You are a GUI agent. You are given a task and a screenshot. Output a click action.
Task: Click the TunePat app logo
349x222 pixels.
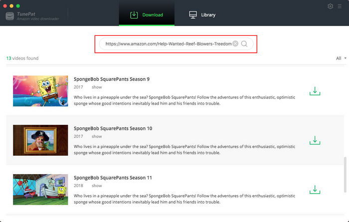coord(10,15)
